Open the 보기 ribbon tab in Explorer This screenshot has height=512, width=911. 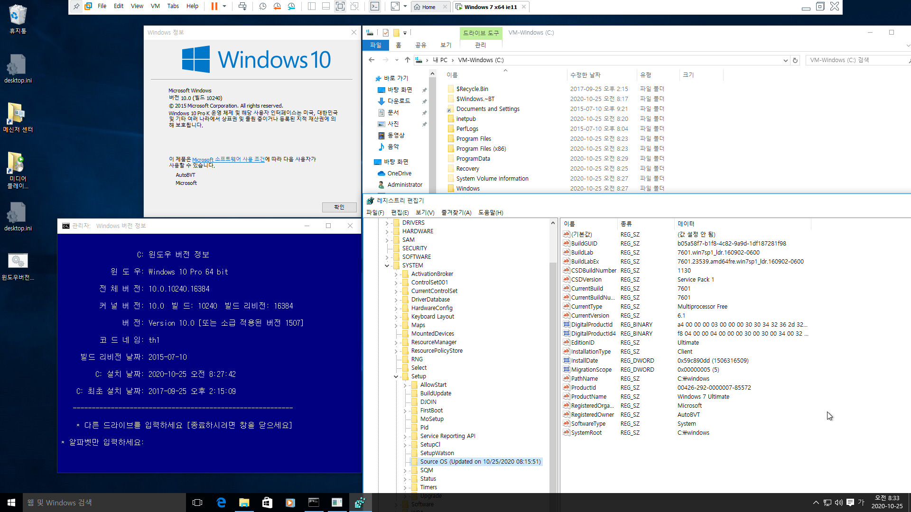point(446,45)
